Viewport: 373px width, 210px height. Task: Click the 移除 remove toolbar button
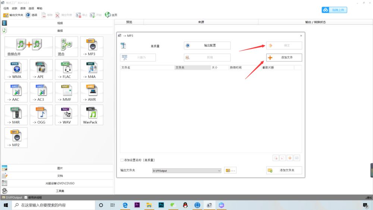coord(47,15)
